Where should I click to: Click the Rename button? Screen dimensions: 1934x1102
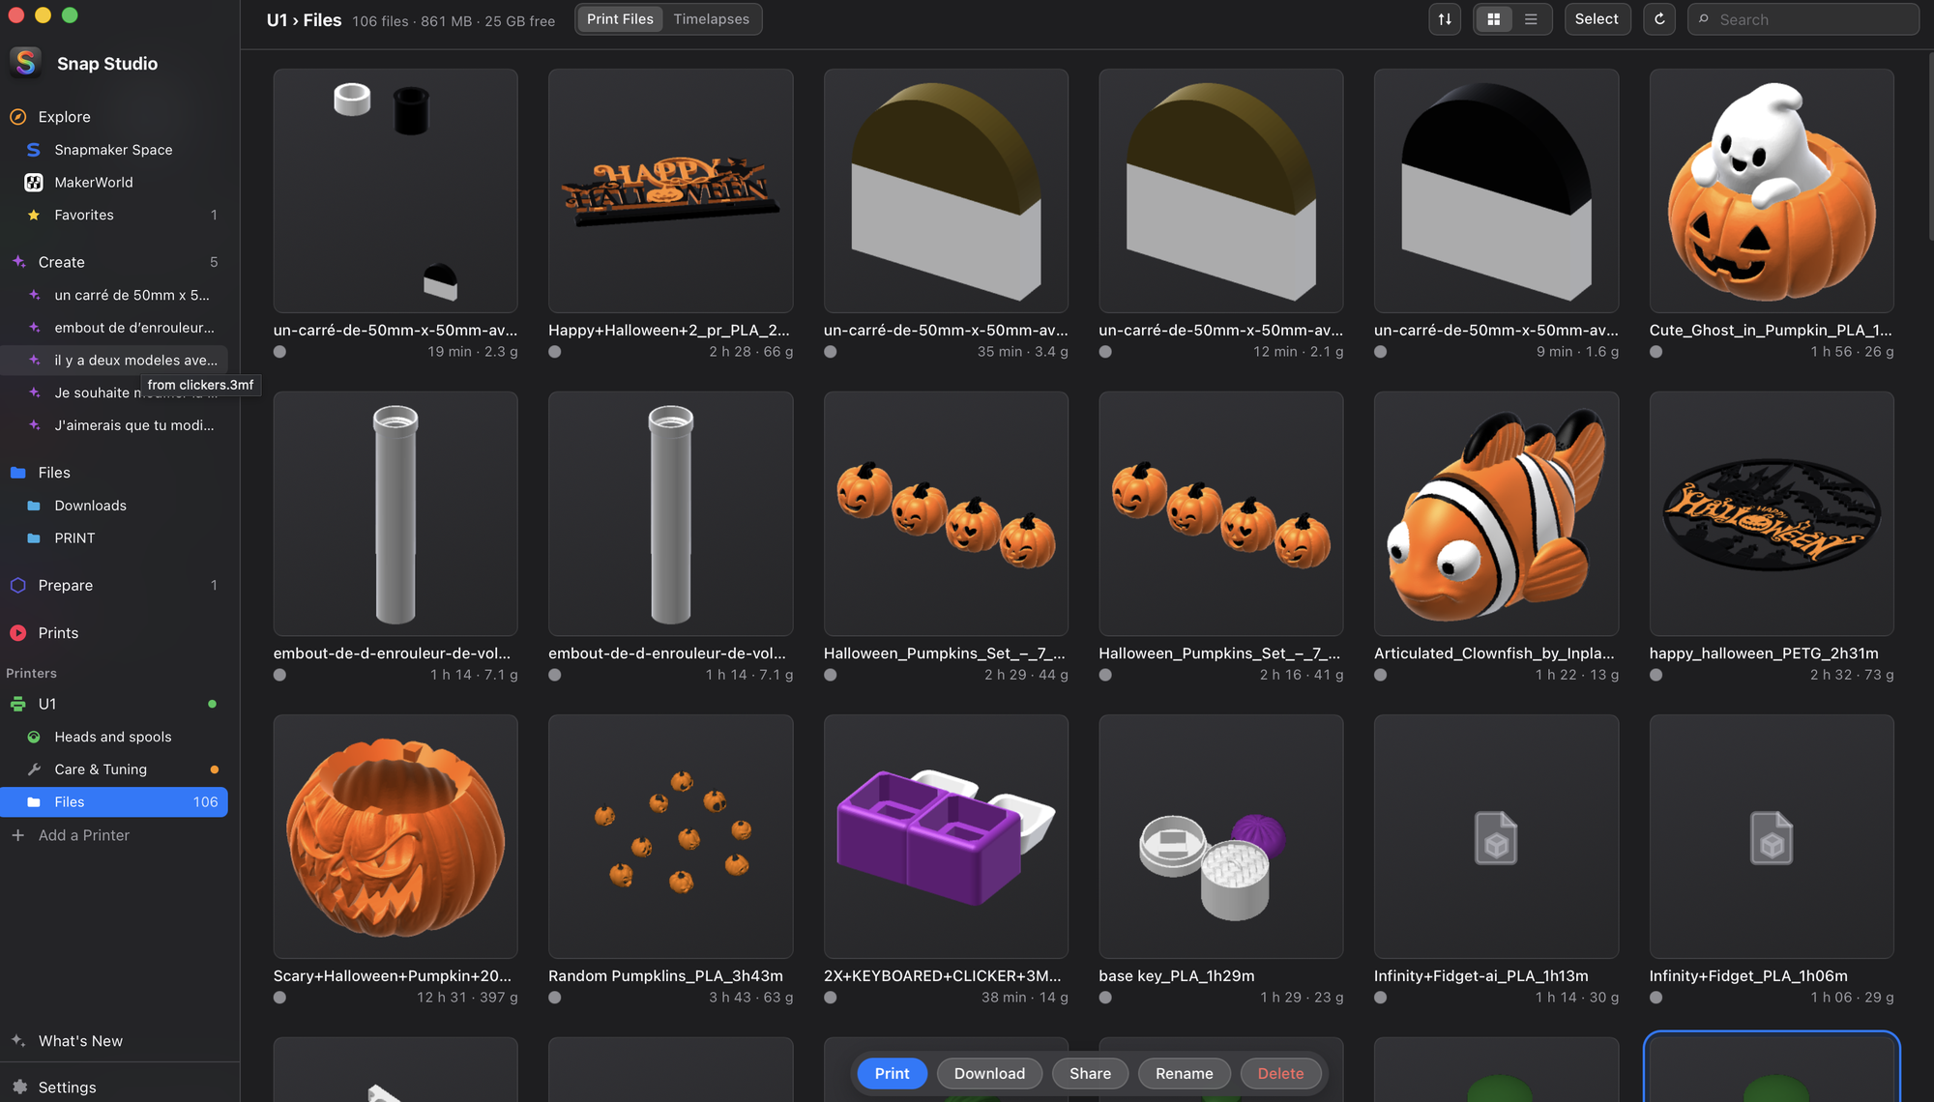[x=1184, y=1074]
